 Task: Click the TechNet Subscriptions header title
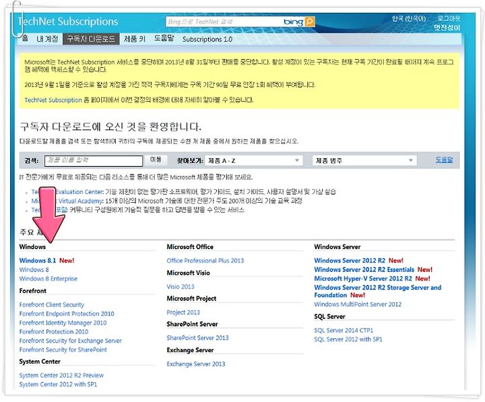click(x=68, y=22)
